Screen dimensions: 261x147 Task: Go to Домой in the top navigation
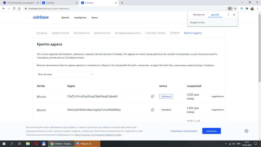65,17
